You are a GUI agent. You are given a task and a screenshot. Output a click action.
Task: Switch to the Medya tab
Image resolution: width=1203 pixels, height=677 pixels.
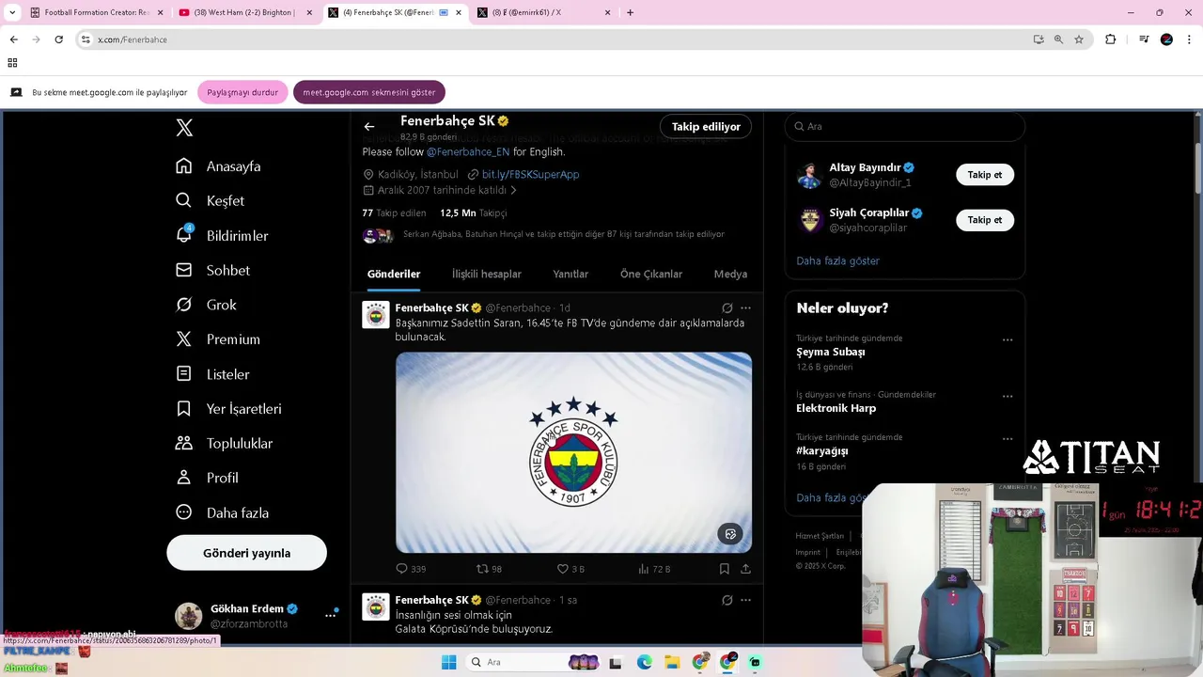[x=730, y=274]
